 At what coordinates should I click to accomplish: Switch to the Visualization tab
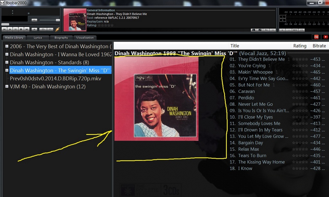pos(85,38)
